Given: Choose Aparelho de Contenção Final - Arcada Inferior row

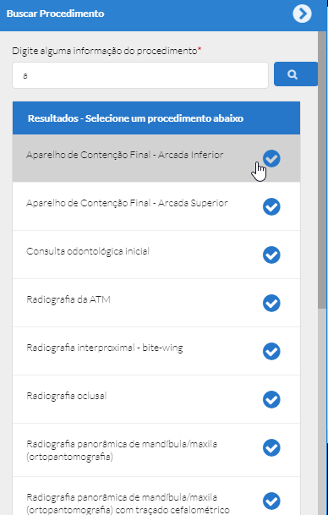Looking at the screenshot, I should pyautogui.click(x=156, y=158).
